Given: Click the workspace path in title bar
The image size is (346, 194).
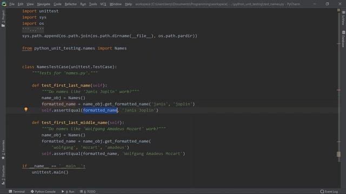Looking at the screenshot, I should 182,4.
